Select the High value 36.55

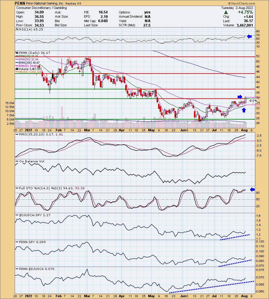coord(39,16)
